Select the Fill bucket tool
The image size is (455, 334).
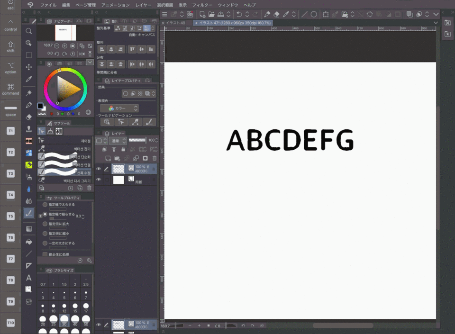pyautogui.click(x=29, y=242)
